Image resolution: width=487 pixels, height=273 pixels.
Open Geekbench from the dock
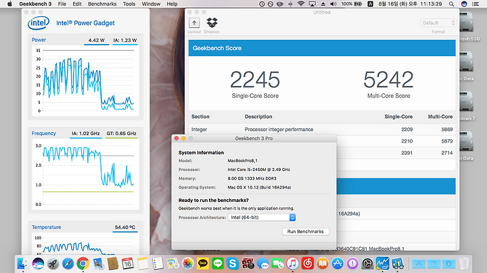point(398,264)
